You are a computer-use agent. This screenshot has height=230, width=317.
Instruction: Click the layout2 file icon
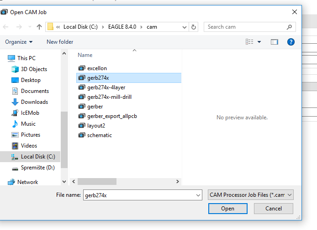(x=82, y=126)
